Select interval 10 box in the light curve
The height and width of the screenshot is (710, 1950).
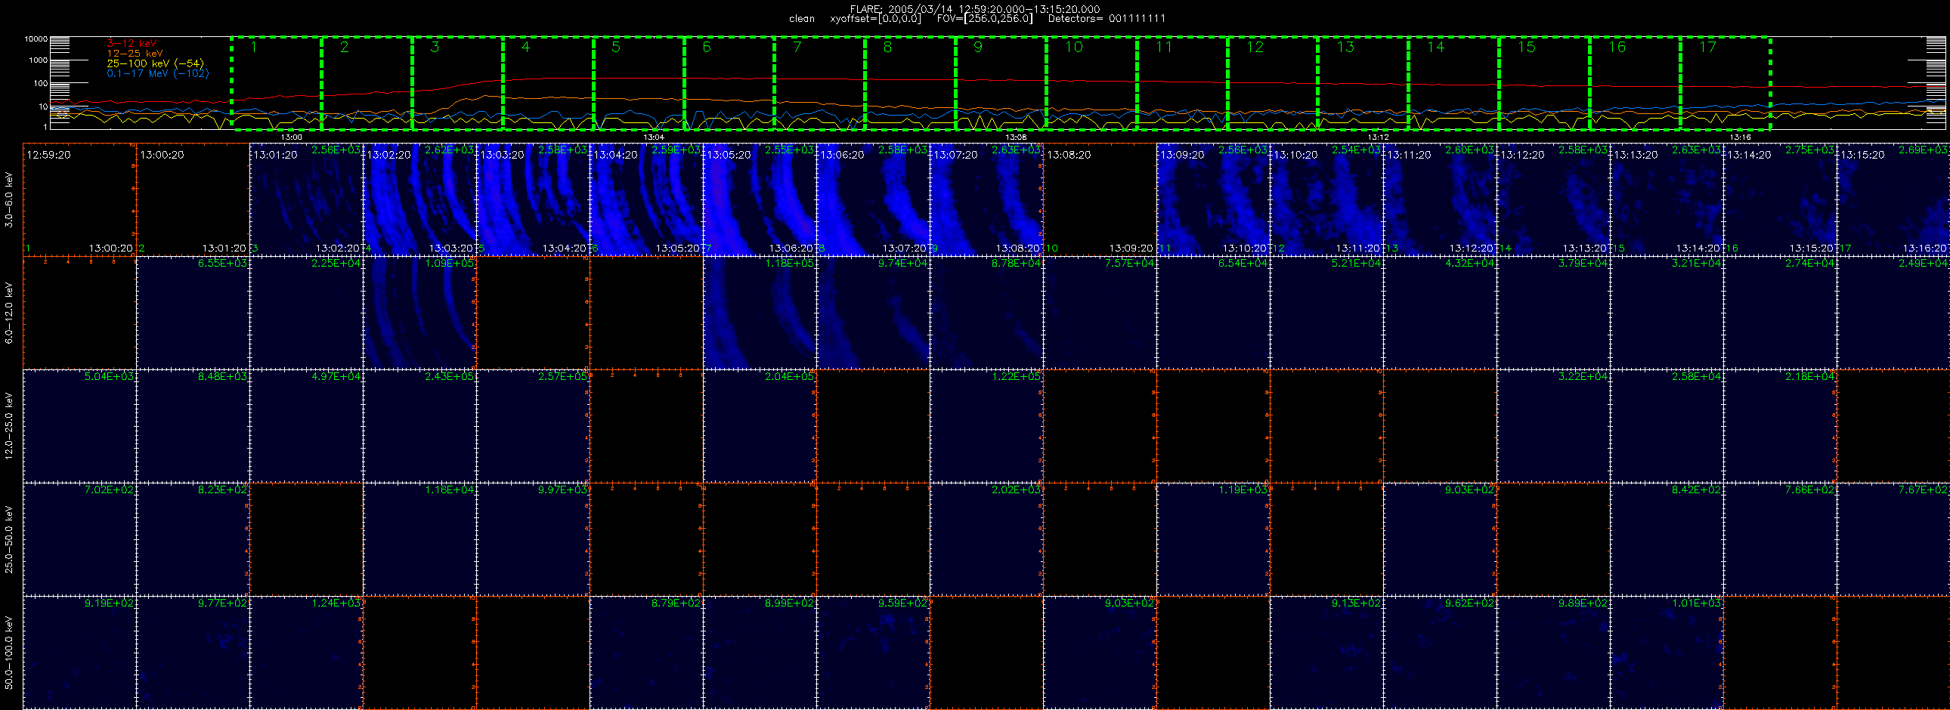(x=1091, y=83)
